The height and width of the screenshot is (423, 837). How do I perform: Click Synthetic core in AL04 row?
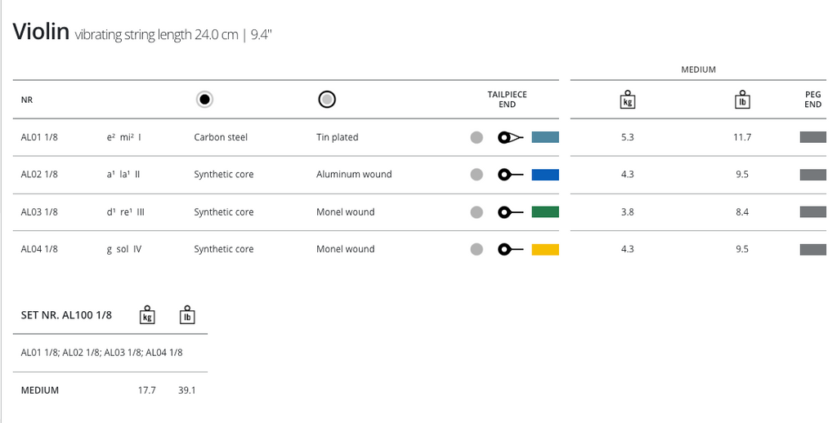224,249
